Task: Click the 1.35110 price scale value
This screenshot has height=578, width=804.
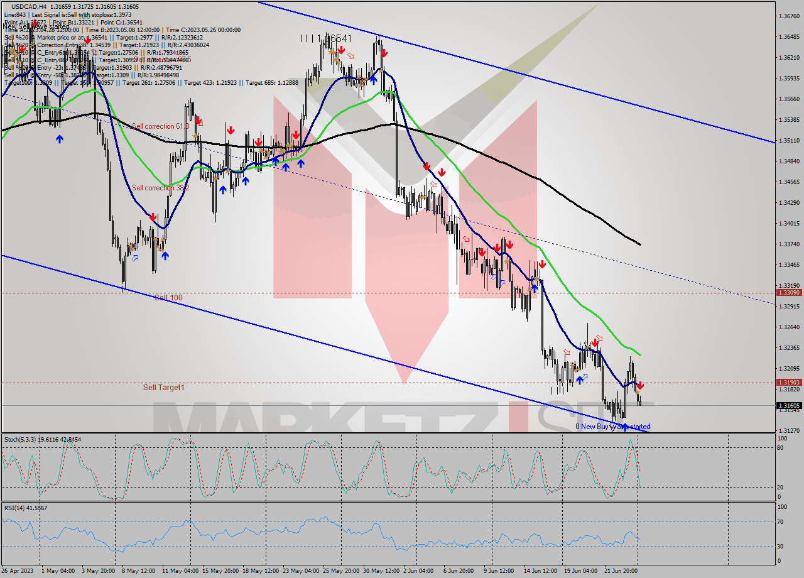Action: 790,140
